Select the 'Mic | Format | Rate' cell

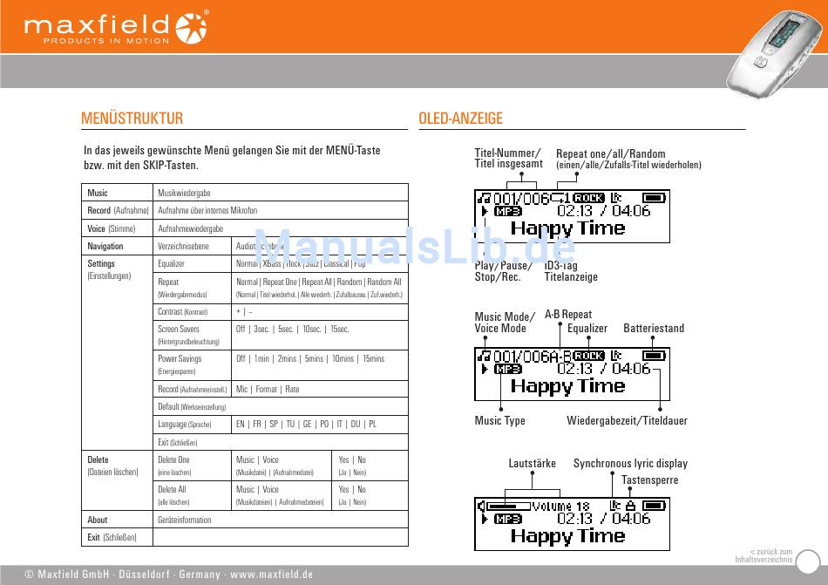pos(320,389)
